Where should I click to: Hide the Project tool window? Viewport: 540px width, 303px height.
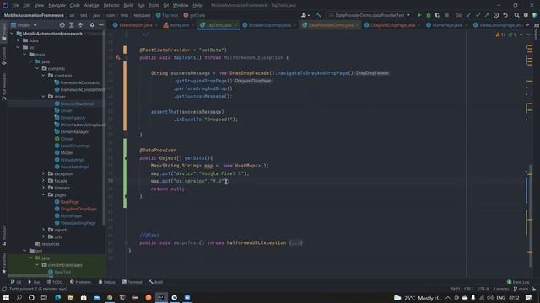(x=101, y=25)
